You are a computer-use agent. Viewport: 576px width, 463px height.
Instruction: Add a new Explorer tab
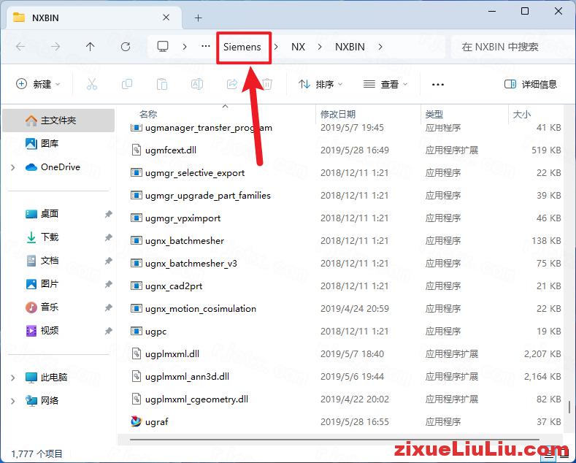coord(198,18)
